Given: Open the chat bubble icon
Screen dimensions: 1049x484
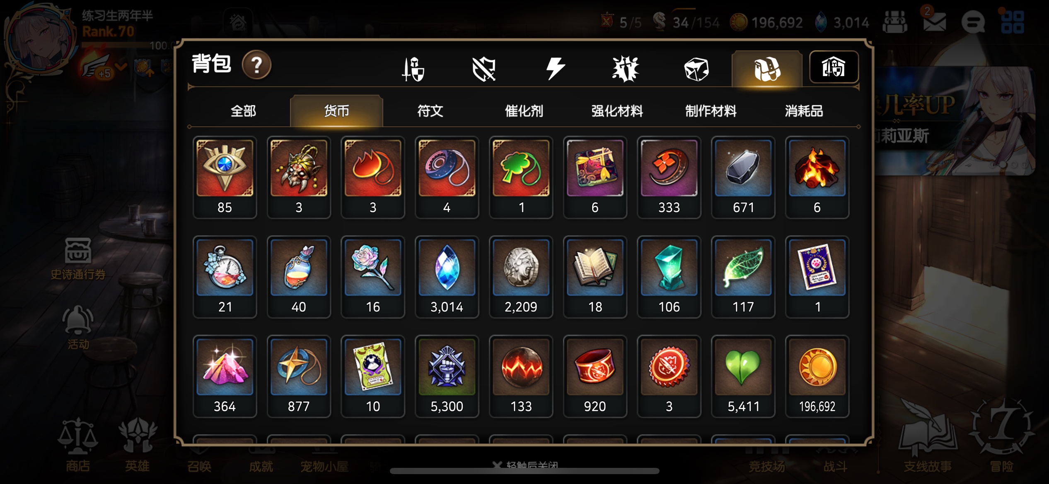Looking at the screenshot, I should 973,22.
